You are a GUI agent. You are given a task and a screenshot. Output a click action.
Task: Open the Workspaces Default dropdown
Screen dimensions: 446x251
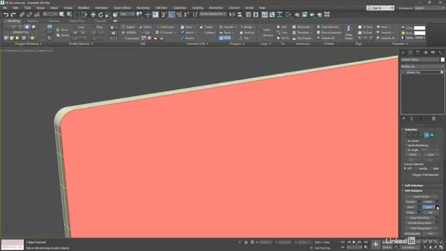[429, 8]
